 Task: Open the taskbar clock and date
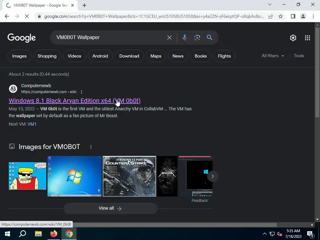click(293, 234)
